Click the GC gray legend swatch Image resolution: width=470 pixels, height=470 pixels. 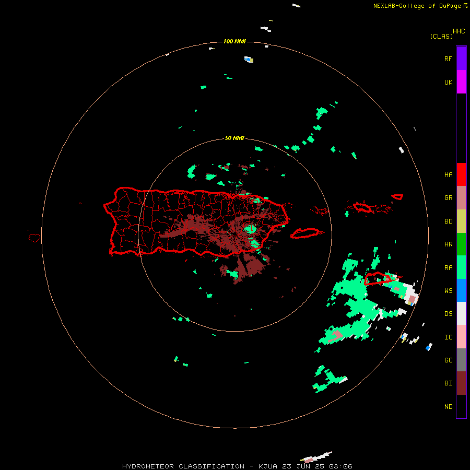[461, 360]
